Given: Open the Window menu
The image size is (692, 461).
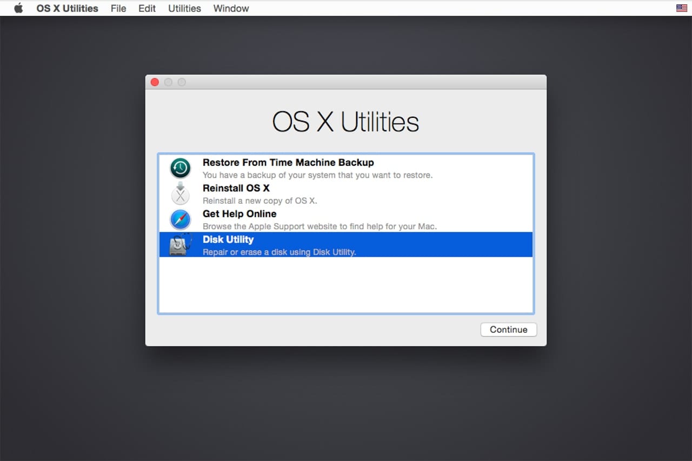Looking at the screenshot, I should (x=231, y=8).
